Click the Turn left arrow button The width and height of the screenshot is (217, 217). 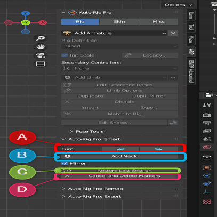pyautogui.click(x=120, y=149)
